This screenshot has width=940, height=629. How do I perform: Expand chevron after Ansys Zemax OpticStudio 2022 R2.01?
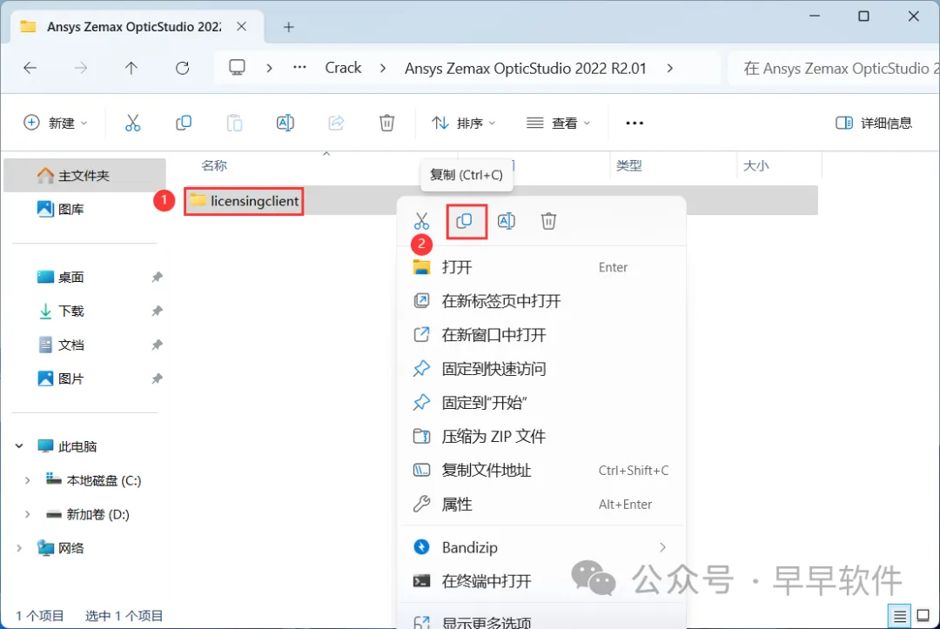(x=669, y=68)
